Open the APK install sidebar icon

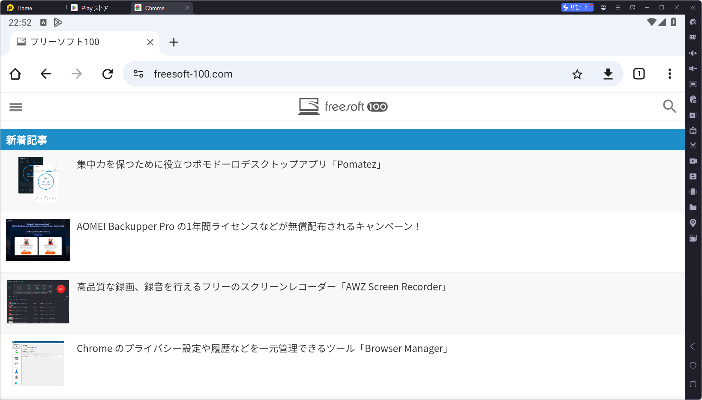[693, 130]
